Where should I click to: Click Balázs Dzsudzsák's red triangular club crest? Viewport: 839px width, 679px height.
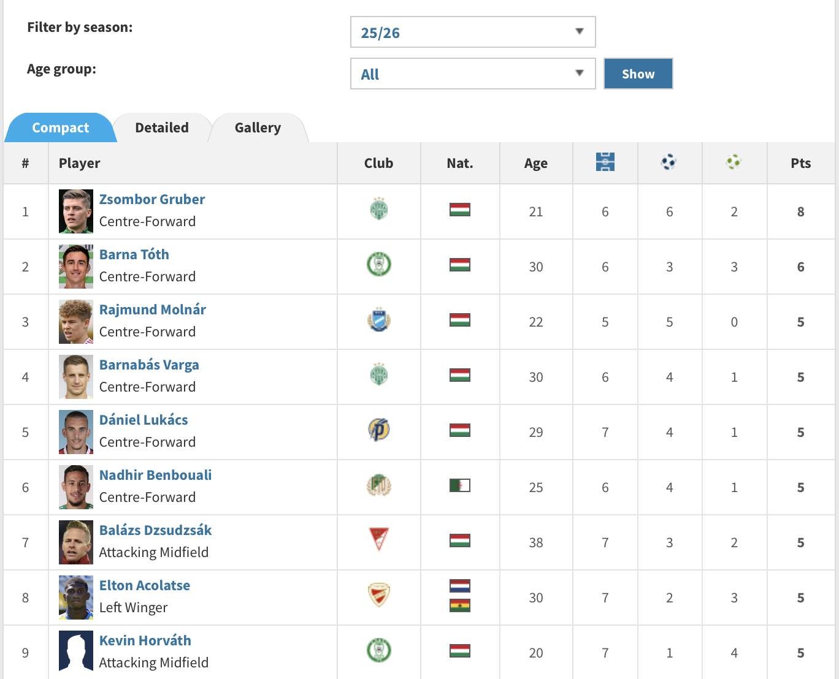379,539
